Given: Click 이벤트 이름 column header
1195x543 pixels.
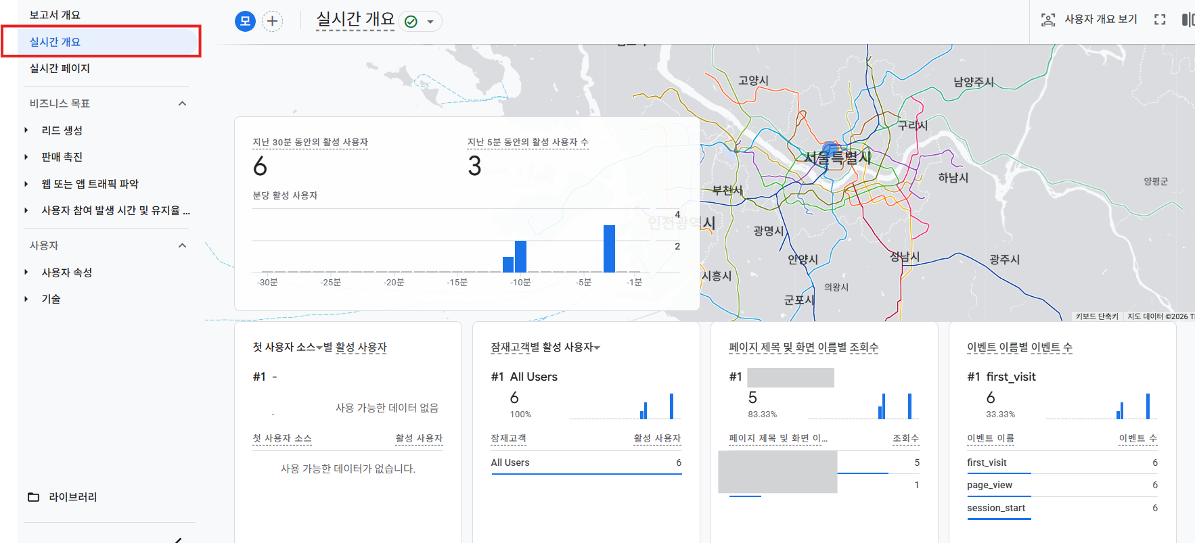Looking at the screenshot, I should pyautogui.click(x=991, y=438).
